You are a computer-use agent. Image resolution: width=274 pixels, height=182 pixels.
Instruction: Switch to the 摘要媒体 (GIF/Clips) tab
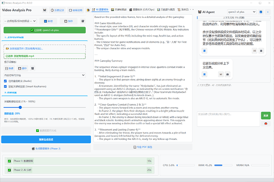[x=142, y=10]
